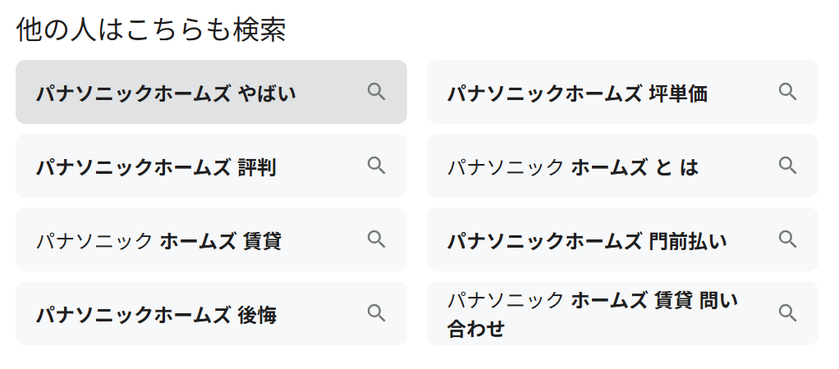Click magnifier icon in the 後悔 suggestion

click(376, 313)
